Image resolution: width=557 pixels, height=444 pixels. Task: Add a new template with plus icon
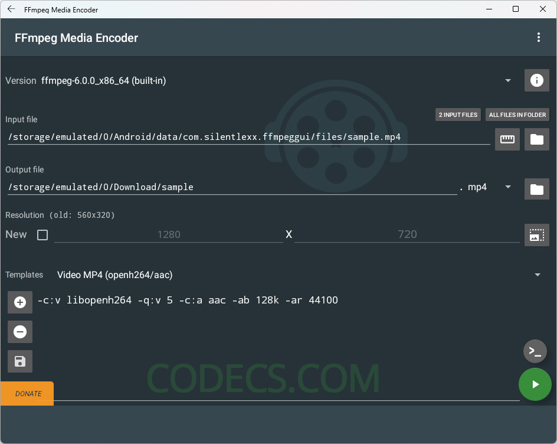coord(20,302)
